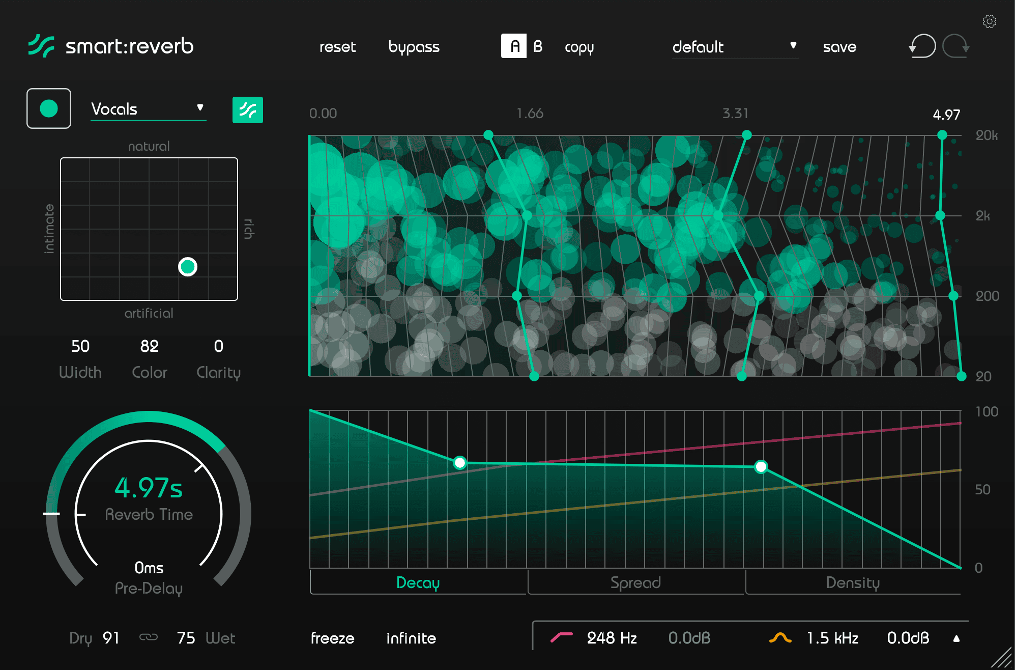Image resolution: width=1015 pixels, height=670 pixels.
Task: Select state A
Action: pos(514,46)
